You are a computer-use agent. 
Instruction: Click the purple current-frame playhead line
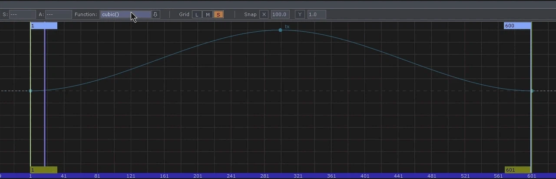click(x=45, y=98)
